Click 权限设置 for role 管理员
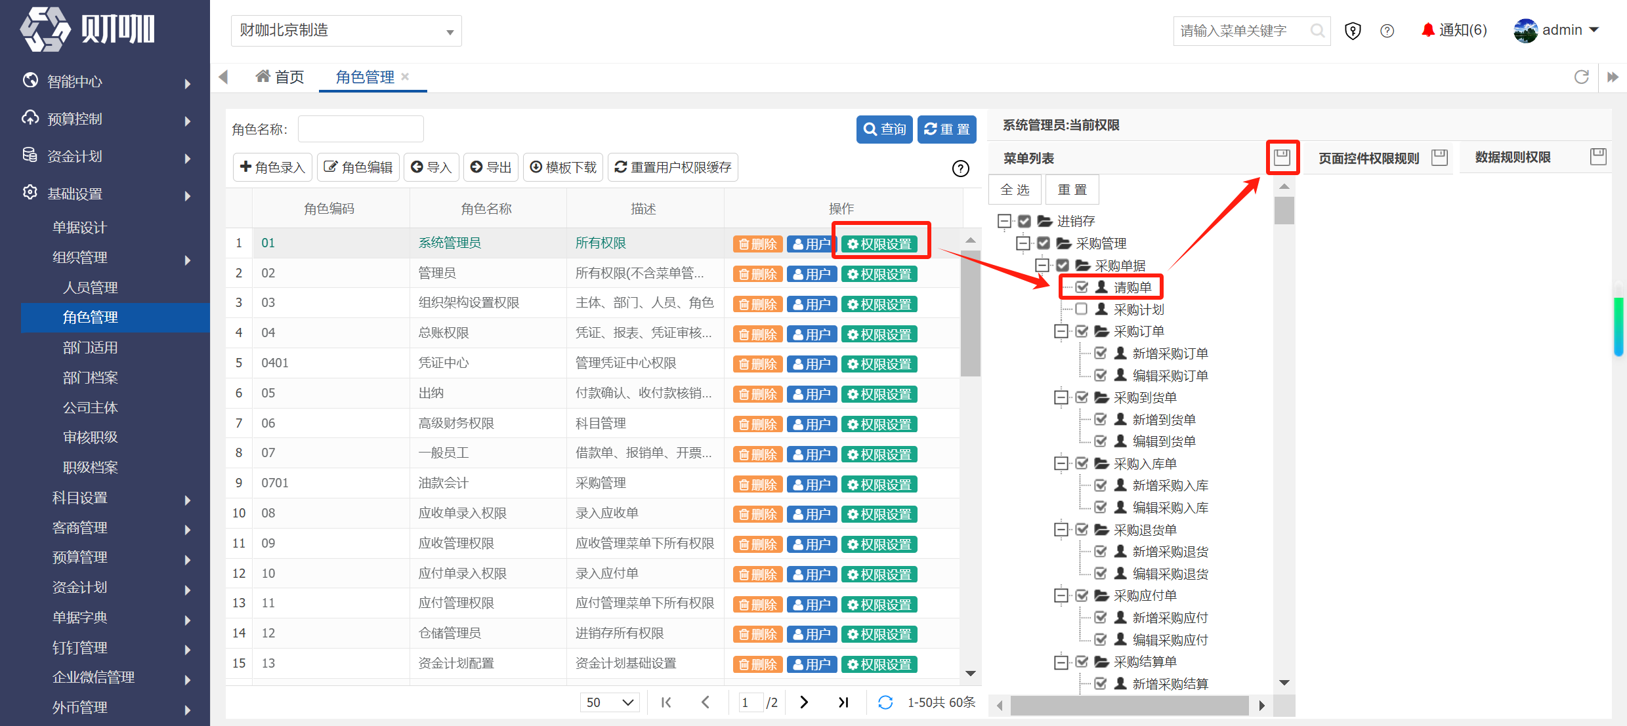This screenshot has width=1627, height=726. click(879, 274)
